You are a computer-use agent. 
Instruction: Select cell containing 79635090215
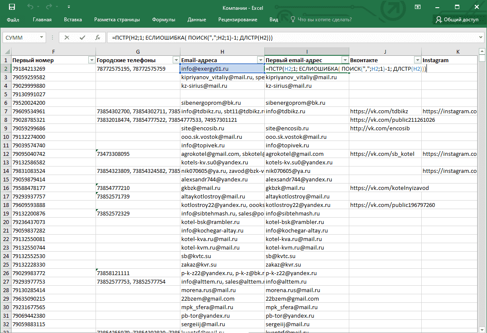pos(53,299)
